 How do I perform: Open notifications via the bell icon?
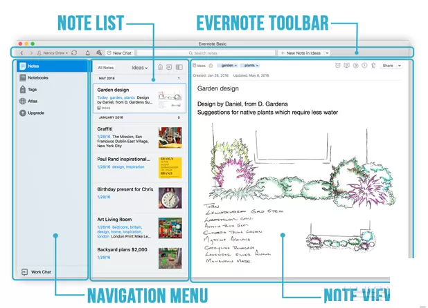pyautogui.click(x=88, y=53)
